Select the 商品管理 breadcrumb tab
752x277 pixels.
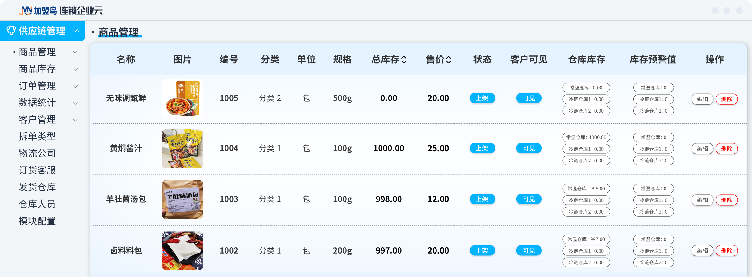[x=119, y=32]
